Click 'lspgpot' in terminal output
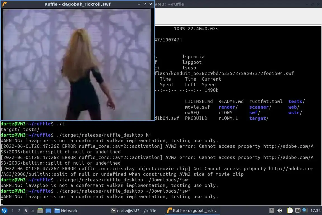322x215 pixels. 192,62
